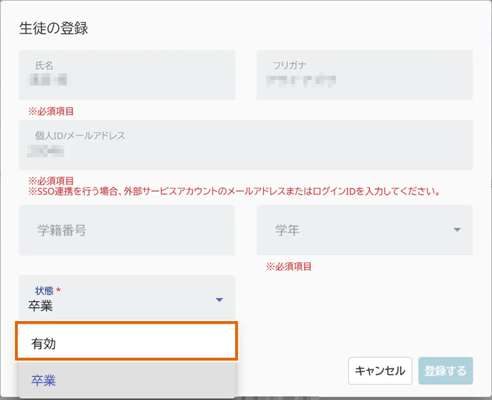Screen dimensions: 492x400
Task: Click the blue 状態 dropdown arrow icon
Action: 219,300
